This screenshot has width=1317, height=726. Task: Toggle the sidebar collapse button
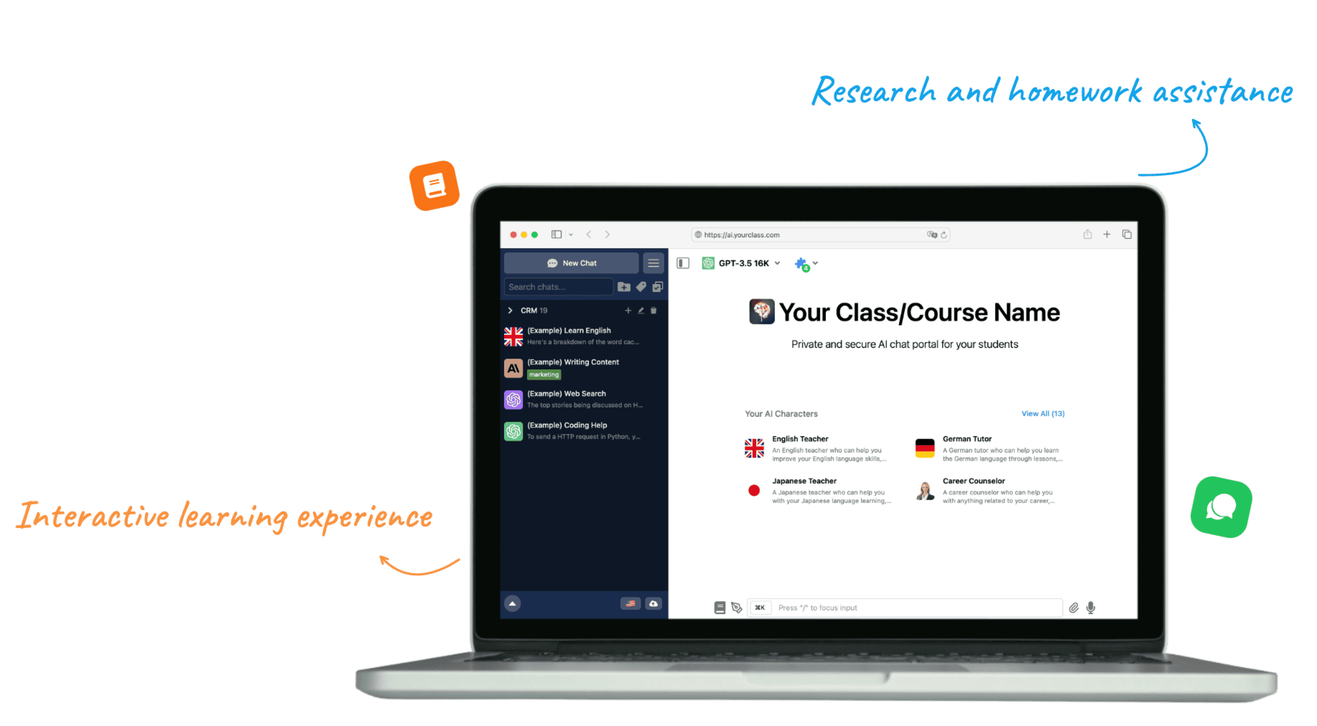click(x=683, y=263)
